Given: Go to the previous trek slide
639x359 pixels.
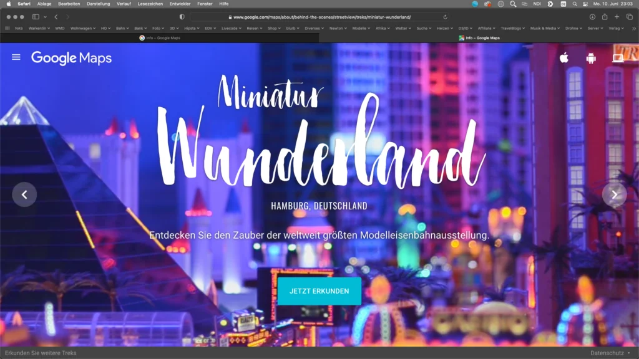Looking at the screenshot, I should tap(24, 194).
